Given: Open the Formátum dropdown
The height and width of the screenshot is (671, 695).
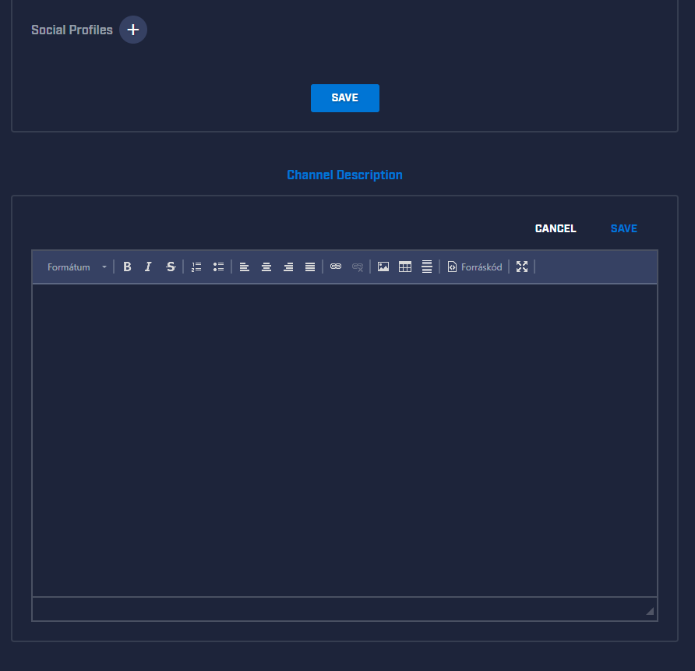Looking at the screenshot, I should coord(76,267).
